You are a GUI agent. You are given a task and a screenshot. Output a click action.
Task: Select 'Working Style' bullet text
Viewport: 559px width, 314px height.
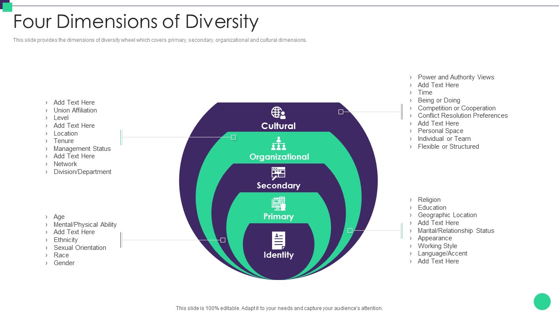(x=438, y=246)
